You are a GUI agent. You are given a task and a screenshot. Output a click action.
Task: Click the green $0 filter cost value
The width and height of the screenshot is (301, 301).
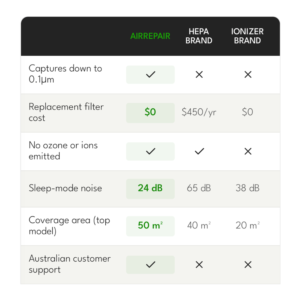click(150, 112)
